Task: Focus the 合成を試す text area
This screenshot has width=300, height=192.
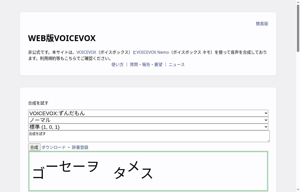Action: coord(149,136)
